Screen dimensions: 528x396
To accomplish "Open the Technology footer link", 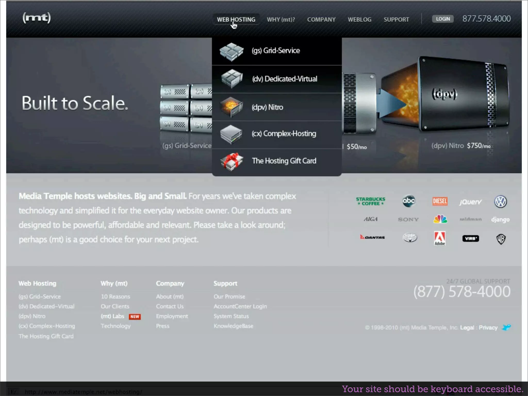I will (x=115, y=326).
